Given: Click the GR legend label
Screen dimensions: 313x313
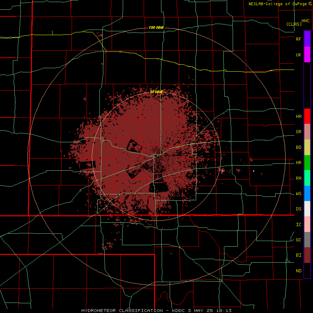Looking at the screenshot, I should click(x=299, y=132).
